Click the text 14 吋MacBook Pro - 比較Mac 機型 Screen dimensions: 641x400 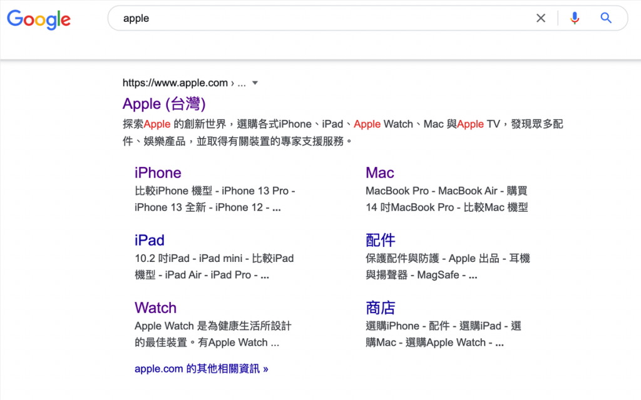point(447,207)
